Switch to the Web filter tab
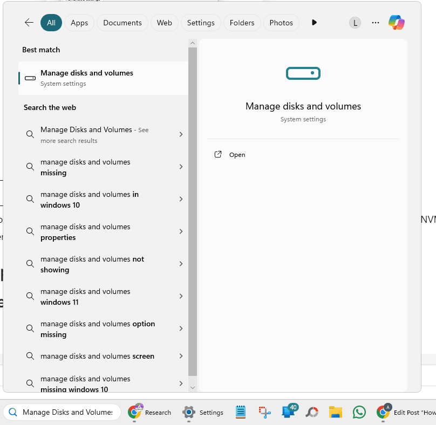 click(x=165, y=23)
